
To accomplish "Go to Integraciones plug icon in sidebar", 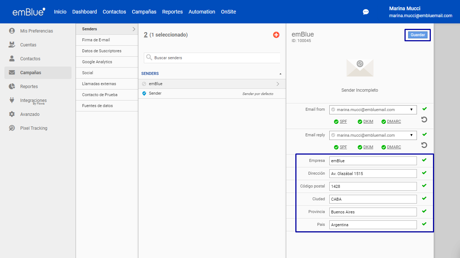I will (12, 100).
